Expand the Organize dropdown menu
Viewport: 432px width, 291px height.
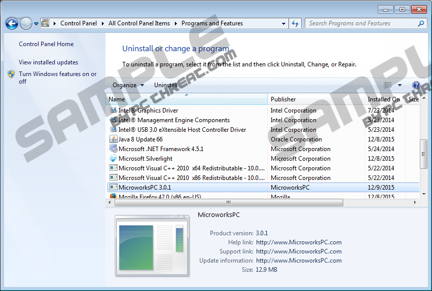128,85
